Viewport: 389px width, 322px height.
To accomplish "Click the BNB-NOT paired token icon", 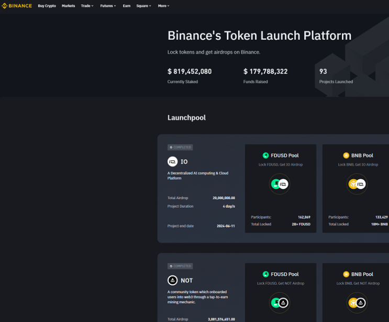I will click(x=357, y=303).
